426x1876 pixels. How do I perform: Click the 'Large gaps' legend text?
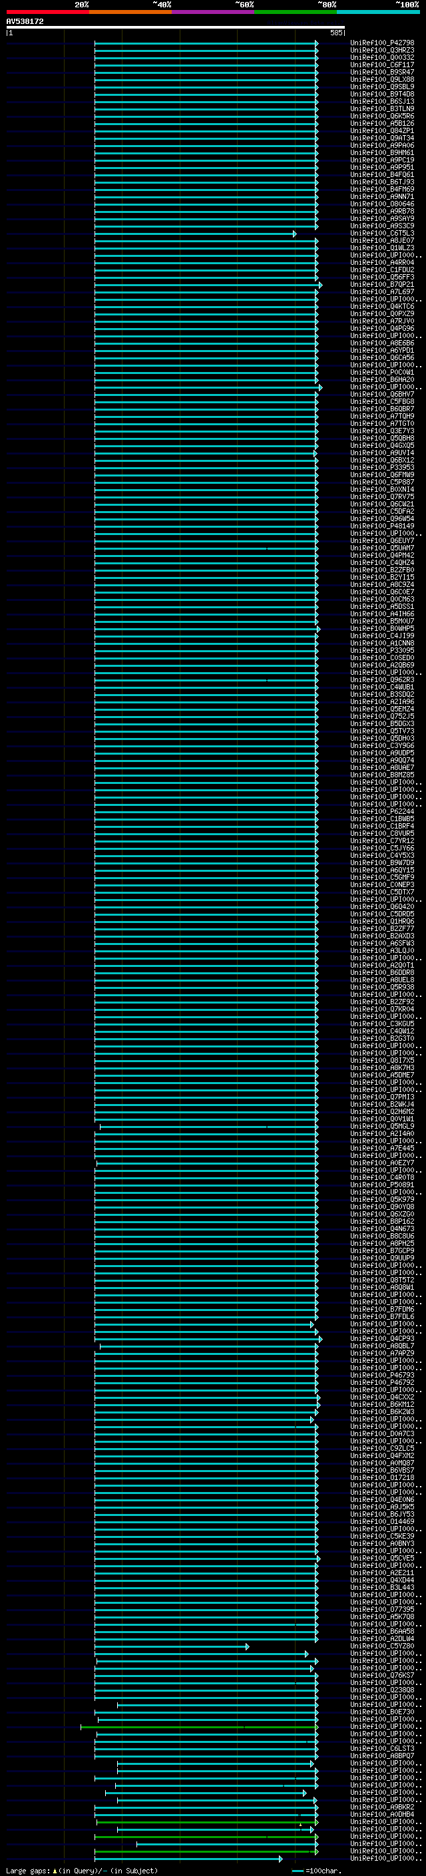click(x=29, y=1871)
